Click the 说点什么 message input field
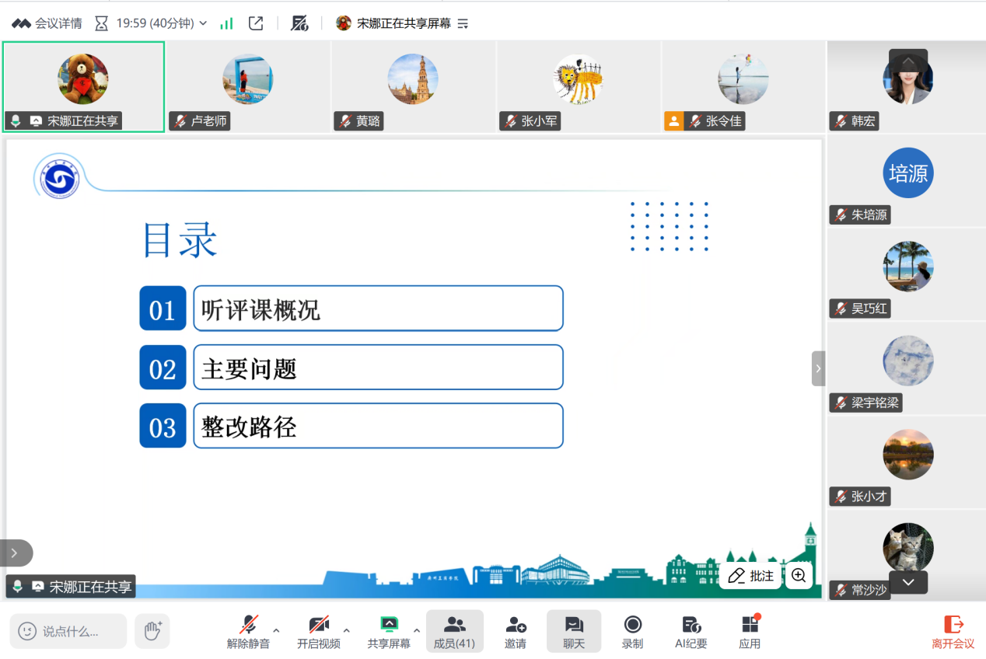Screen dimensions: 986x659 pos(68,631)
